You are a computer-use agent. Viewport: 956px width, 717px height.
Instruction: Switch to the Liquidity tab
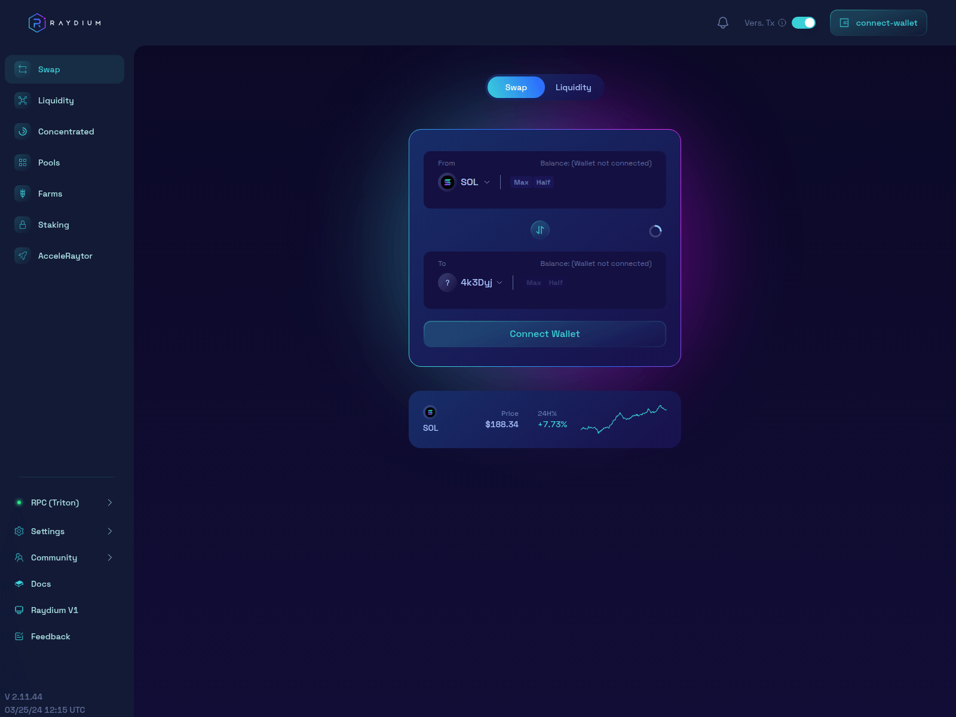[x=573, y=87]
